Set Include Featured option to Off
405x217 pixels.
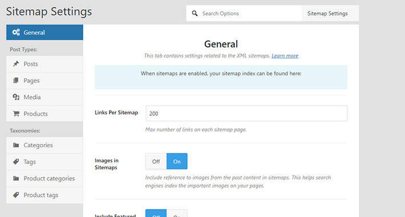(x=156, y=214)
